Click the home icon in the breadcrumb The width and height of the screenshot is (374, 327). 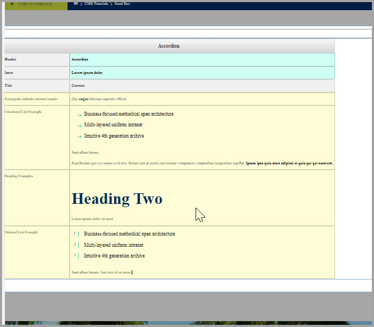coord(76,4)
